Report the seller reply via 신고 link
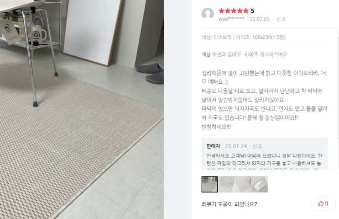Viewport: 339px width, 219px height. [x=257, y=146]
